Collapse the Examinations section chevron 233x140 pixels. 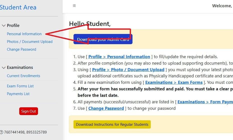3,67
